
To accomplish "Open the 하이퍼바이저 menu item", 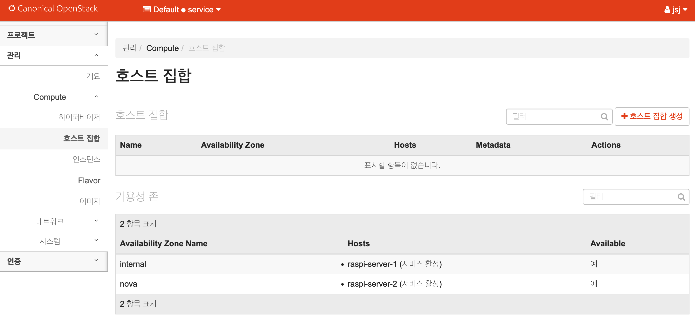I will point(79,117).
